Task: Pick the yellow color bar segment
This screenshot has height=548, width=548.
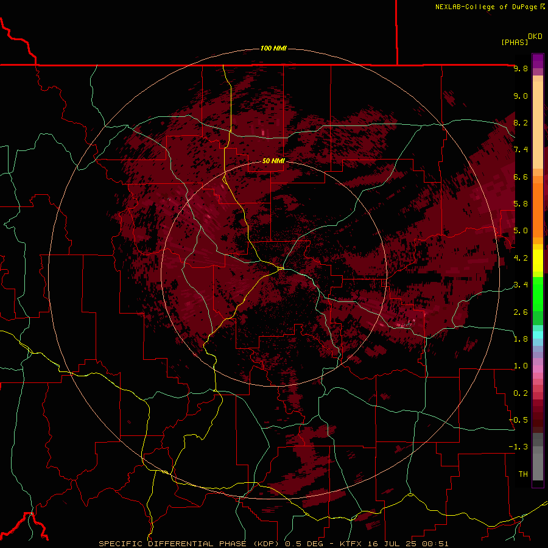Action: pyautogui.click(x=538, y=261)
